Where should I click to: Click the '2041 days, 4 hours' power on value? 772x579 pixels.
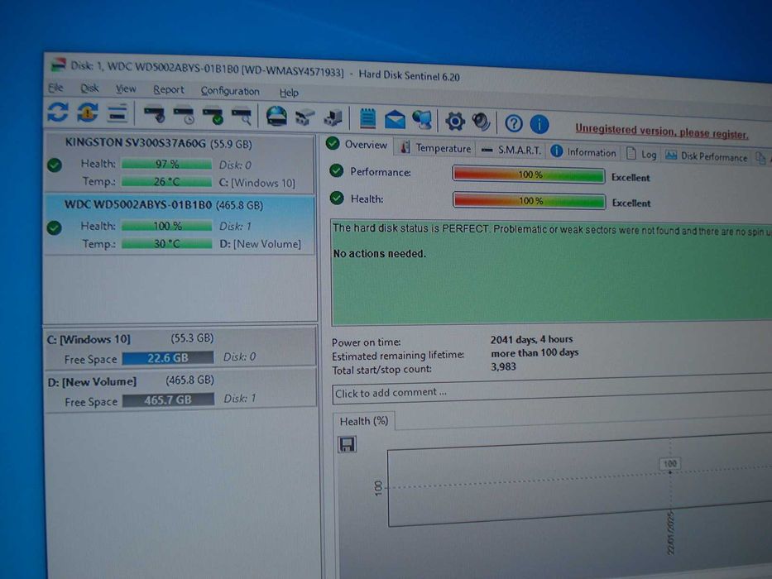[x=531, y=339]
